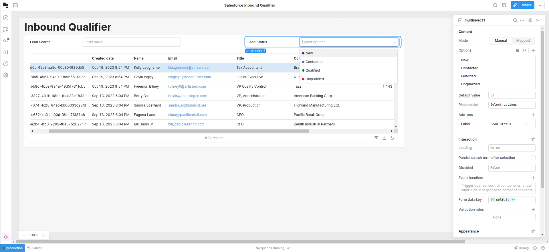Add an event handler with the plus icon
This screenshot has width=549, height=252.
[x=533, y=178]
